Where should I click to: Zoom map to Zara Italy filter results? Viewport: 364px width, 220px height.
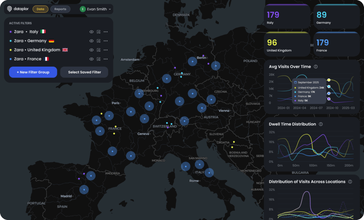tap(98, 32)
